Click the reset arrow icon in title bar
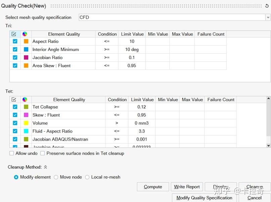Screen dimensions: 271x202 pyautogui.click(x=267, y=6)
